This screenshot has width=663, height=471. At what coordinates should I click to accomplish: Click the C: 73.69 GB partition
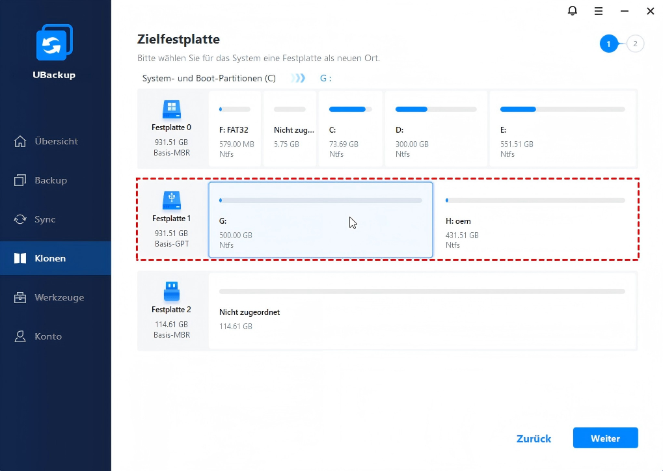click(x=350, y=129)
